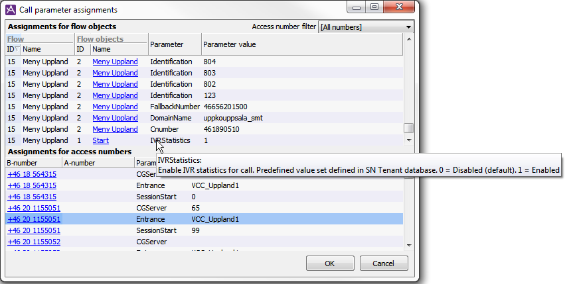Minimize the Call parameter assignments window
The width and height of the screenshot is (565, 284).
(357, 7)
